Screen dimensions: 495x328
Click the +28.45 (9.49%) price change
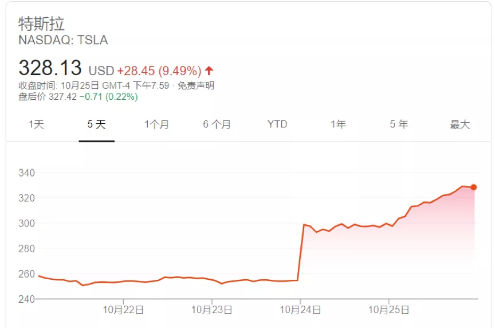(159, 71)
